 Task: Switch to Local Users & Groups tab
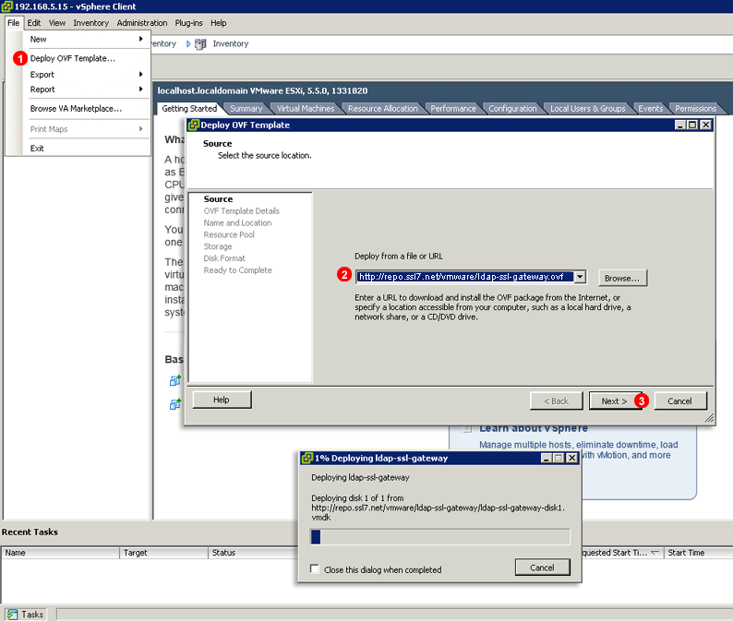pos(588,108)
